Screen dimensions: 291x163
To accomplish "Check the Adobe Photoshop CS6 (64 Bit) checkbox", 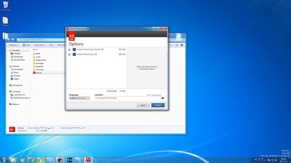I will 70,50.
